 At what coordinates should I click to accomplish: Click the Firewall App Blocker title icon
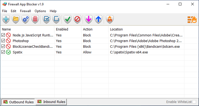[x=4, y=4]
